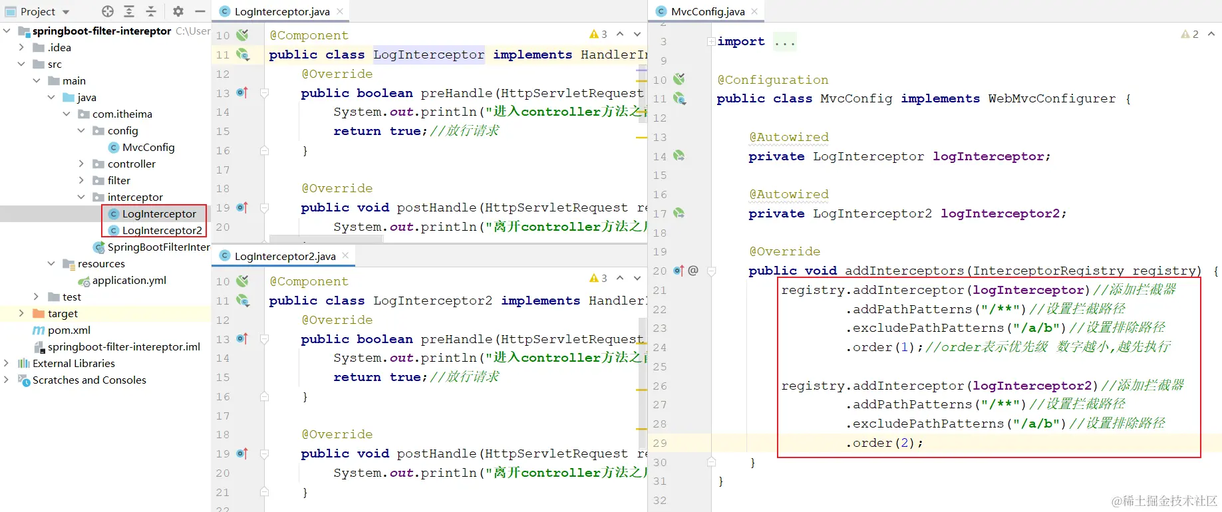Go to next highlighted error in LogInterceptor2.java
The width and height of the screenshot is (1222, 512).
click(x=637, y=278)
